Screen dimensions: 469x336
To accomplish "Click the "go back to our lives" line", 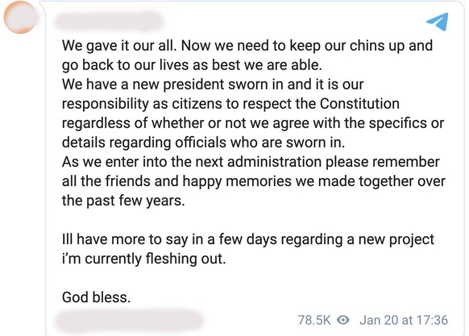I will [x=192, y=65].
